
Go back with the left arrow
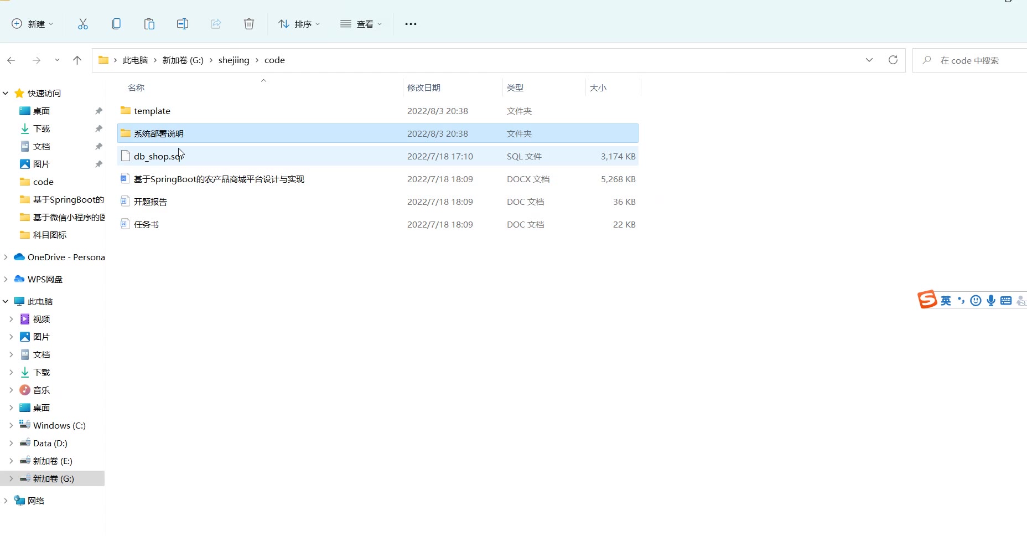[x=11, y=60]
